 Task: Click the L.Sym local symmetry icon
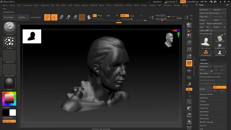pos(189,78)
